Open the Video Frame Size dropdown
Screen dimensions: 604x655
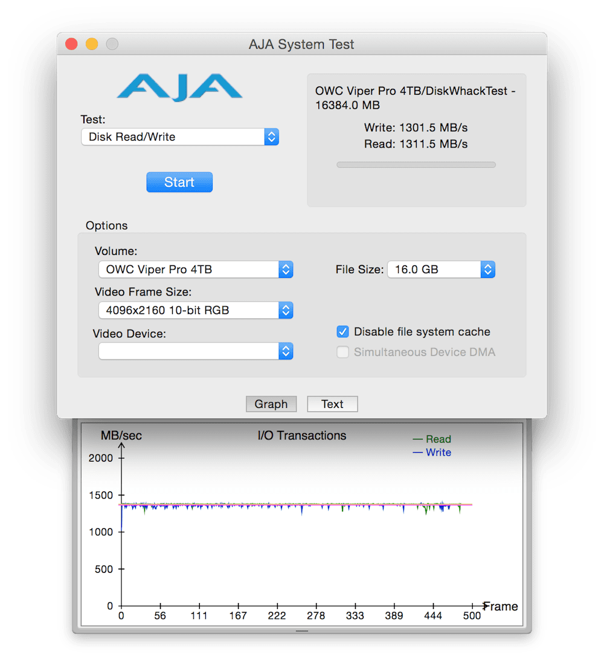195,311
